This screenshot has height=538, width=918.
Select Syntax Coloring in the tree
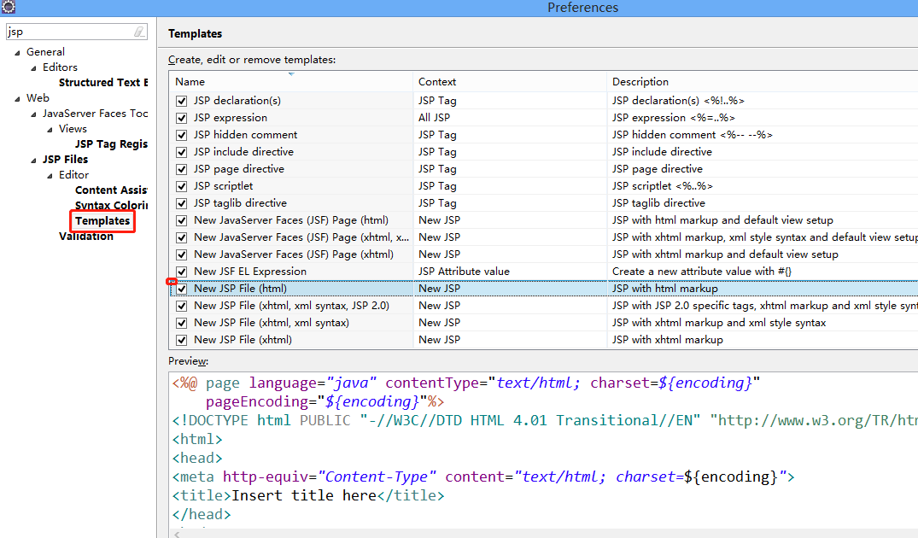point(111,206)
